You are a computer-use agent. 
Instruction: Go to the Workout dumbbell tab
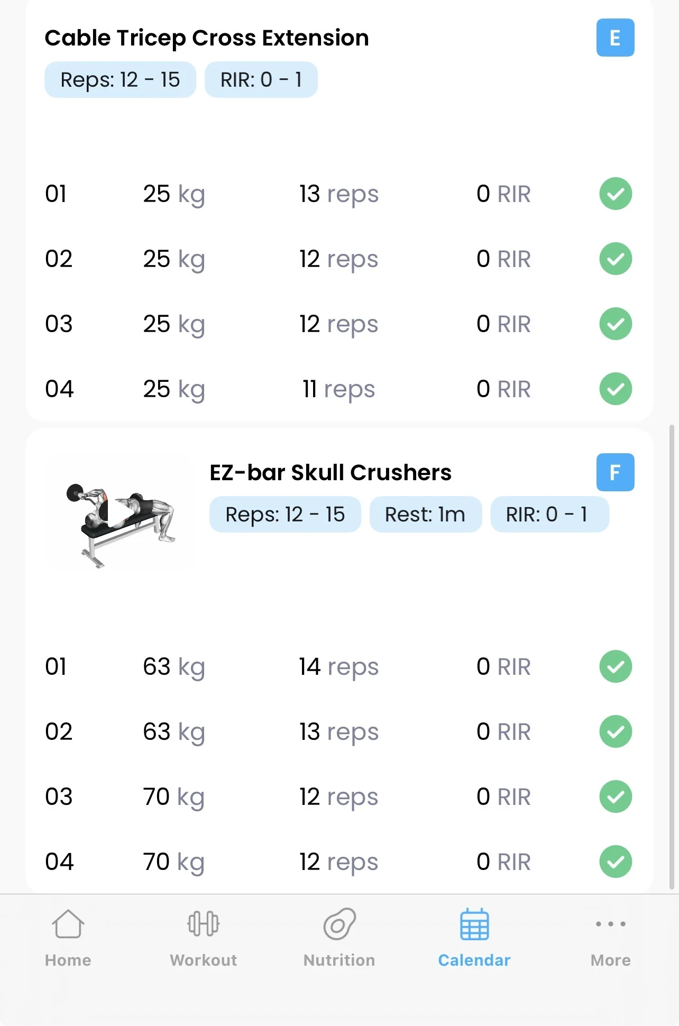pos(204,924)
